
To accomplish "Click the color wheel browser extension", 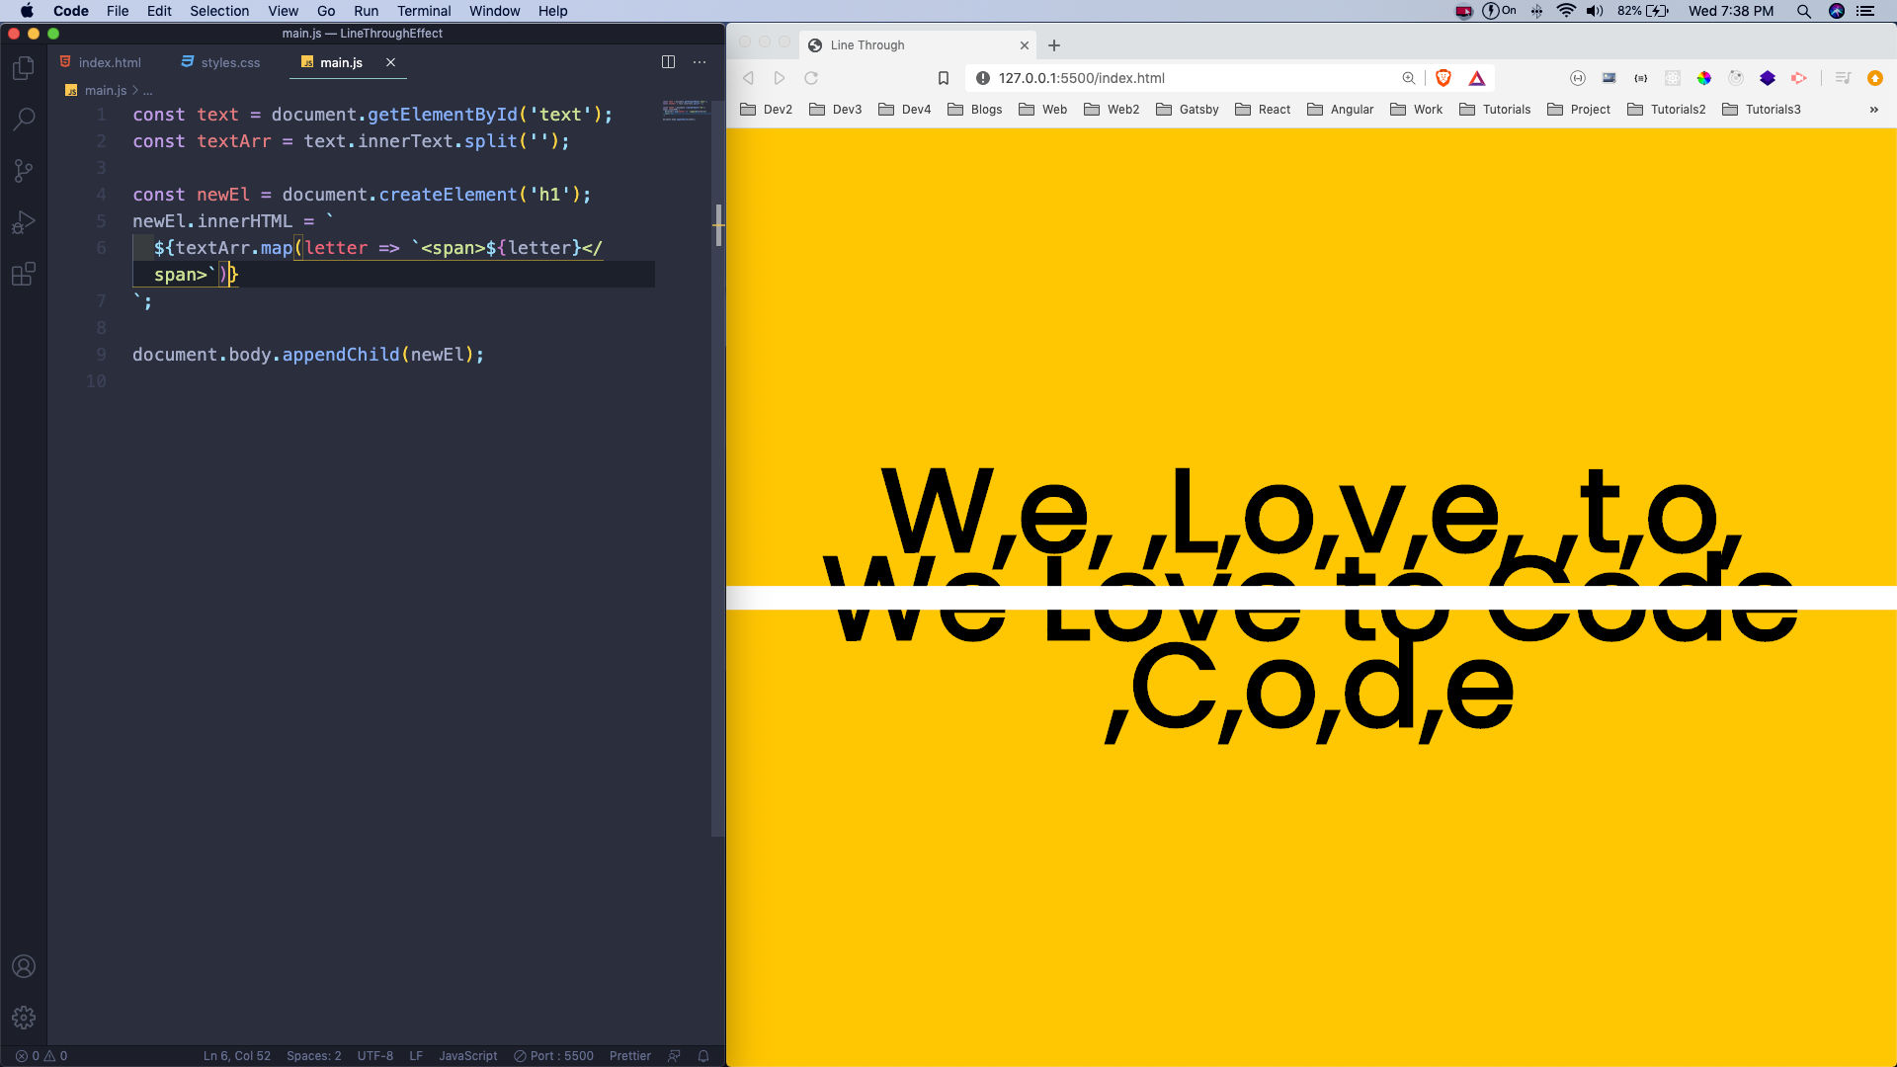I will click(x=1704, y=78).
